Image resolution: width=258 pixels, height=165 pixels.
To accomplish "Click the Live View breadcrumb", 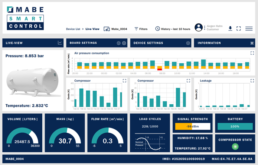I will point(92,29).
